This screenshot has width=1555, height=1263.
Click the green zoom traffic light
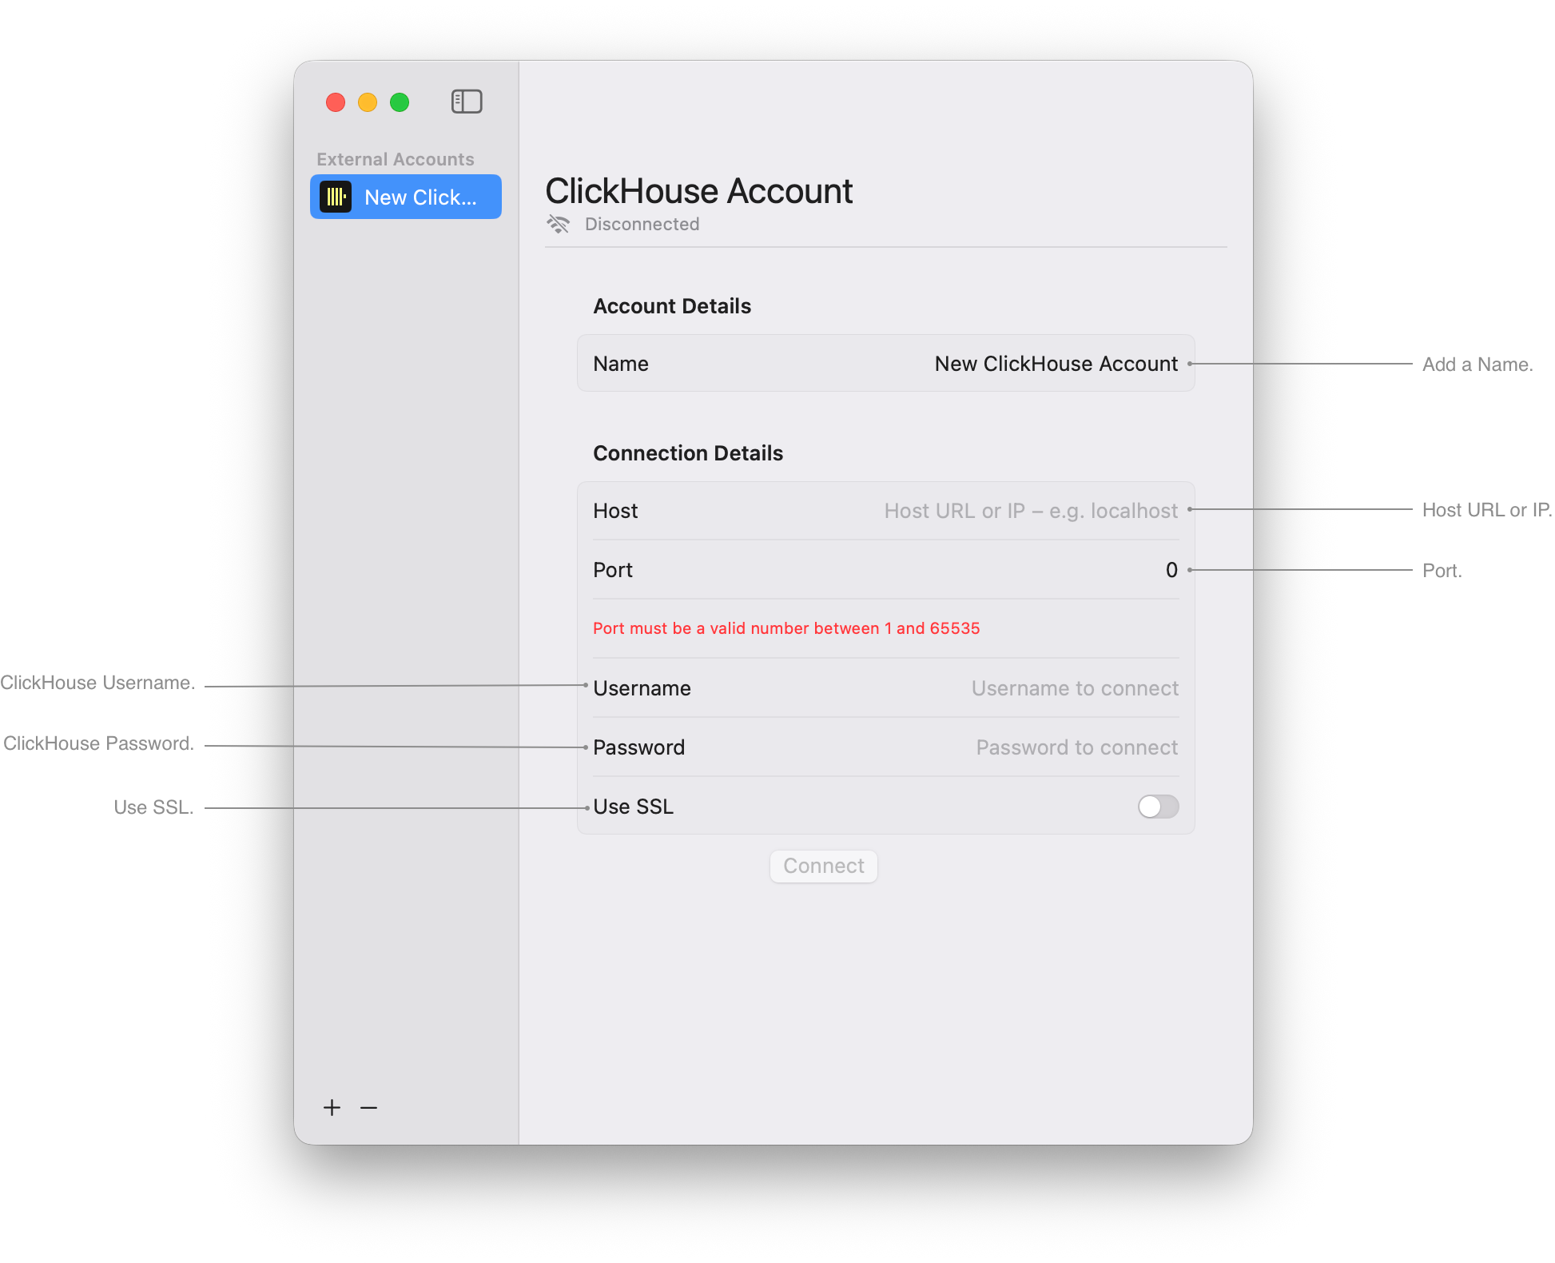pyautogui.click(x=400, y=102)
